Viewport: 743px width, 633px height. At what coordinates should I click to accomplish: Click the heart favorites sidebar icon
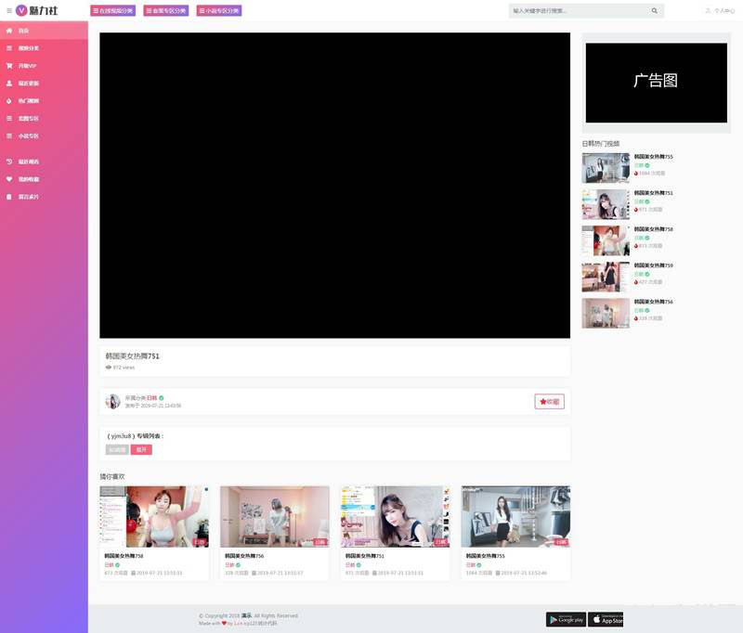click(9, 179)
